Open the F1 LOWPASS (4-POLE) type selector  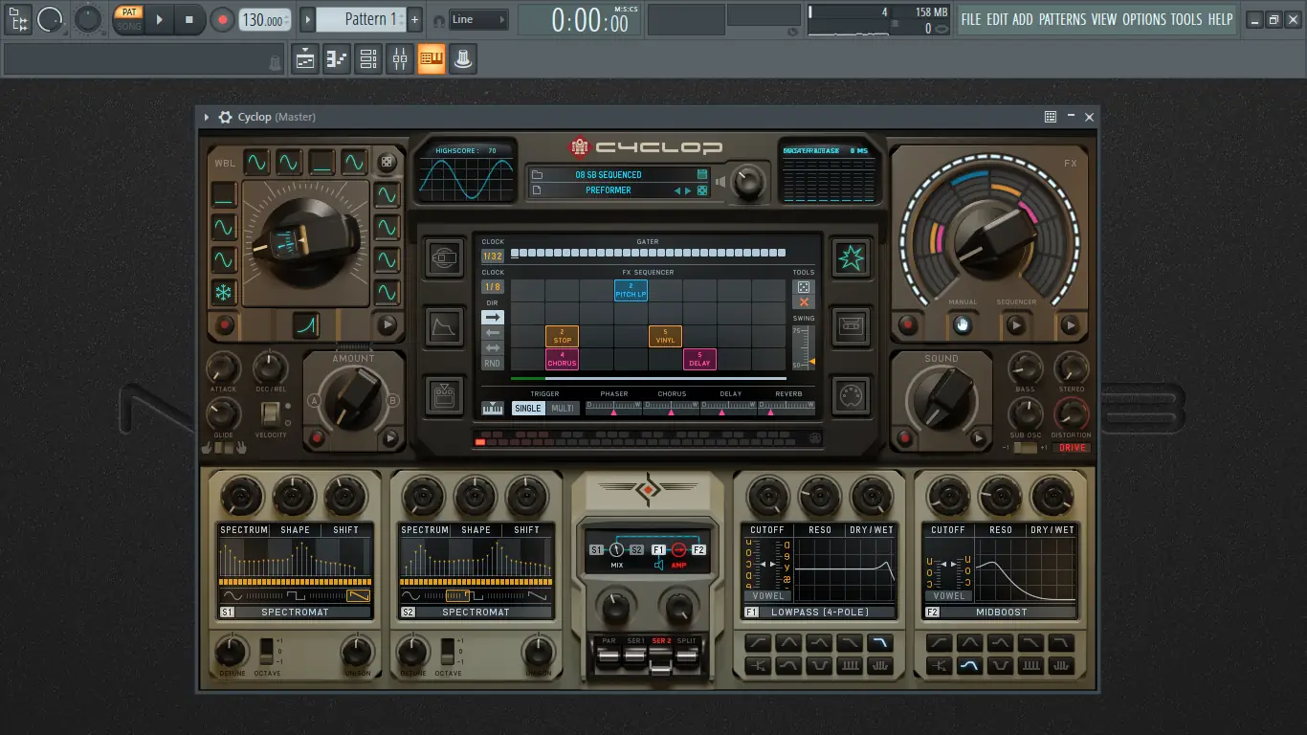pos(820,612)
